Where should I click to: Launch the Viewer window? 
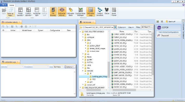pos(107,11)
